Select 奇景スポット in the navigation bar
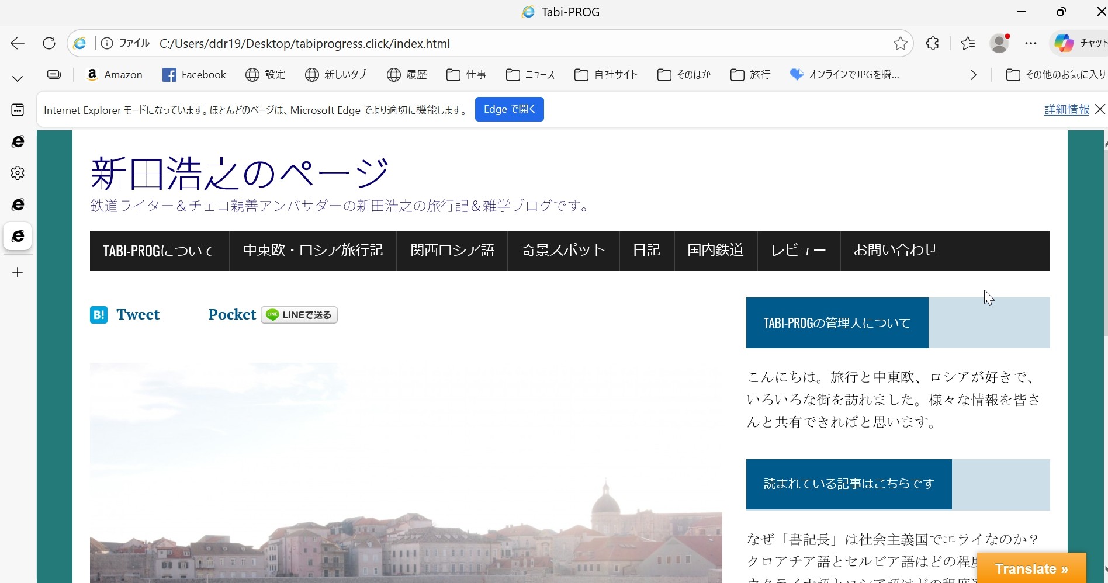 tap(563, 251)
